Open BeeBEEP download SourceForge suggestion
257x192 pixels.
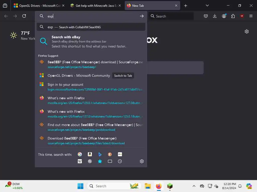91,64
